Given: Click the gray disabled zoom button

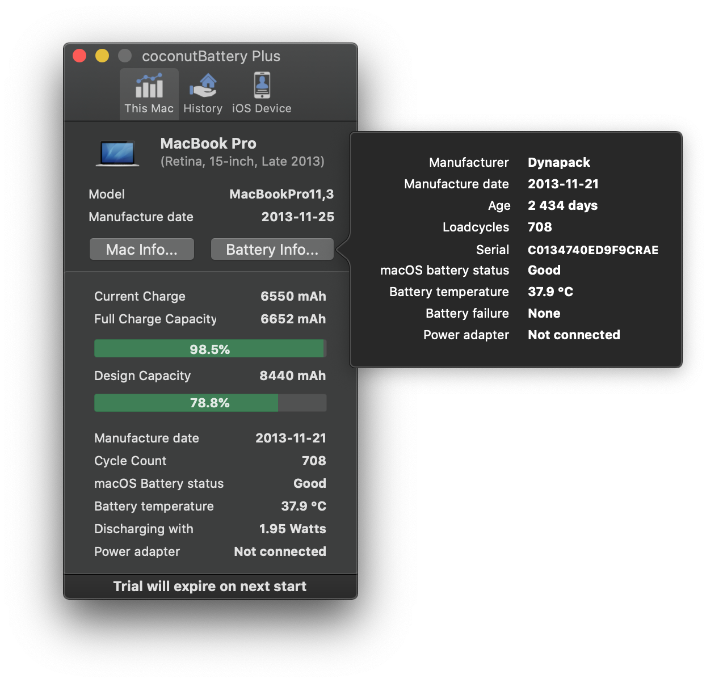Looking at the screenshot, I should coord(125,56).
